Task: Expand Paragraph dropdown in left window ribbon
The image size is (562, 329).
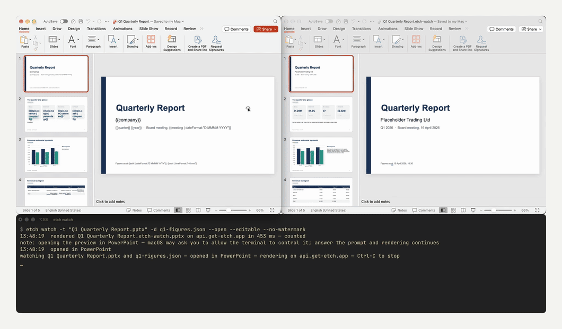Action: click(99, 39)
